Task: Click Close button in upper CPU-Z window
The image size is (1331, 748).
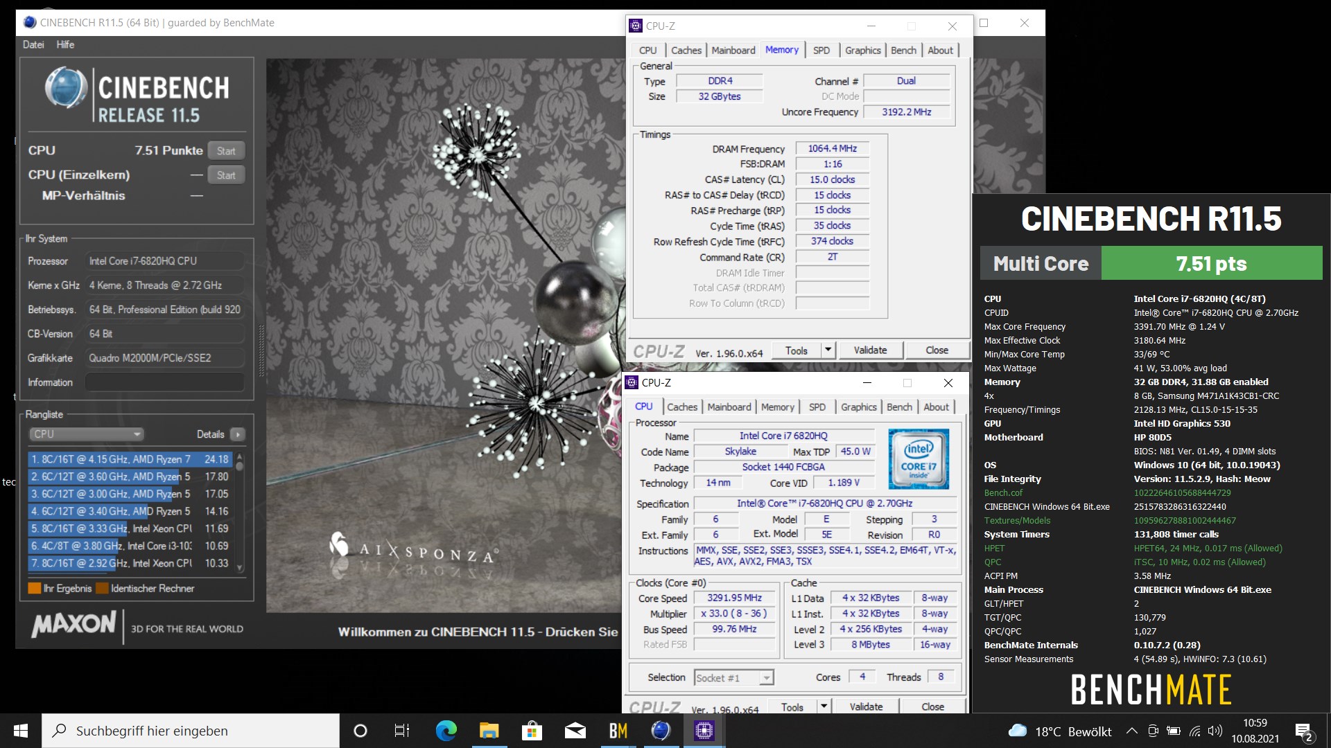Action: (x=937, y=350)
